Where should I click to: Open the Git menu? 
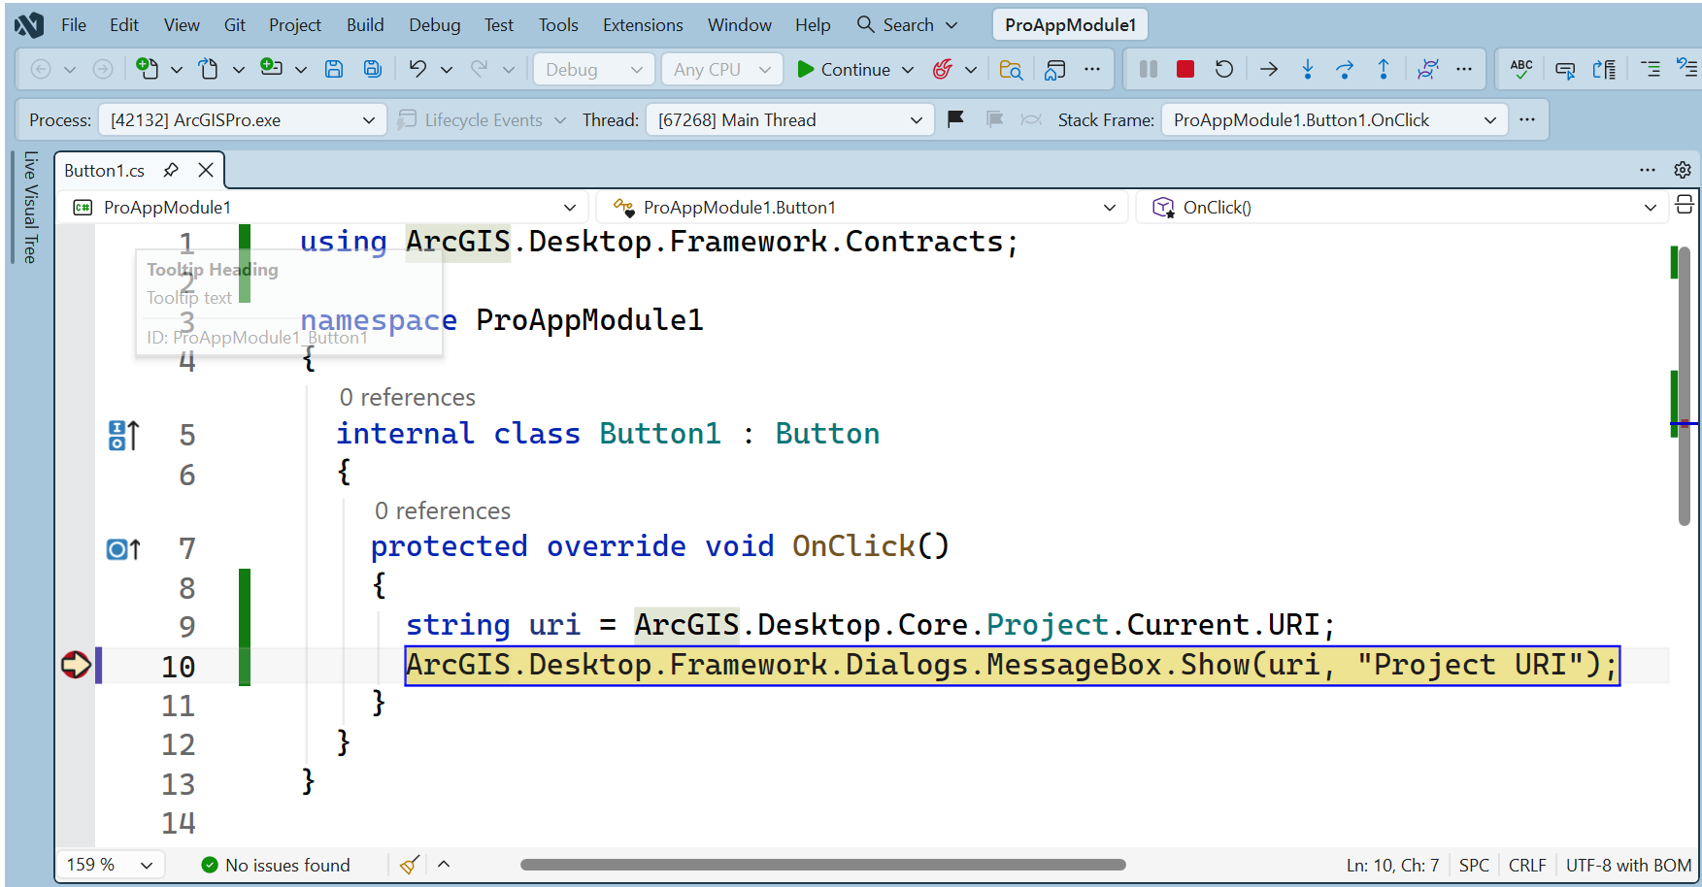coord(235,25)
